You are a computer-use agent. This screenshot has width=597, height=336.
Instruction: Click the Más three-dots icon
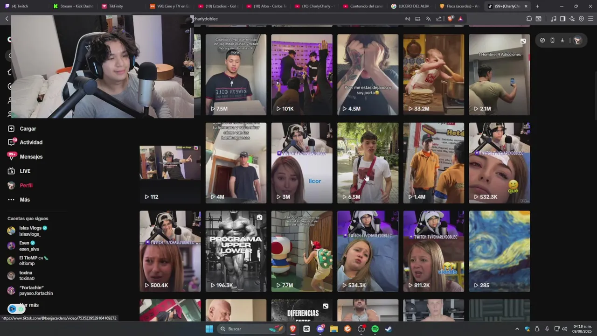[x=11, y=200]
